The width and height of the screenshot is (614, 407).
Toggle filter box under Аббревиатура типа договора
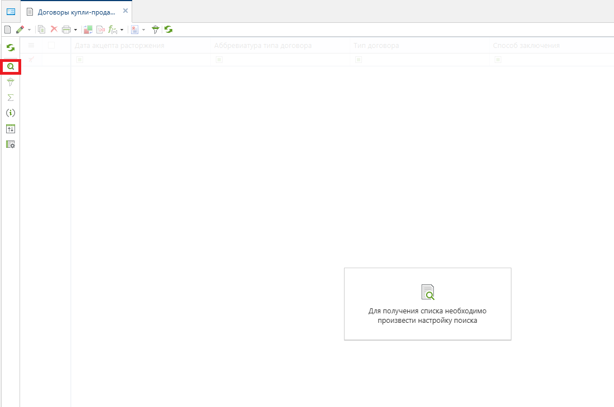coord(219,60)
